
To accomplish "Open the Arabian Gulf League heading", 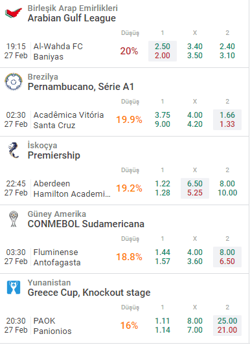I will click(71, 18).
